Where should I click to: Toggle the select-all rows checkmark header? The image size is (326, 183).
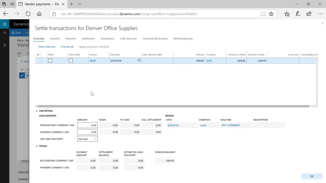(38, 55)
